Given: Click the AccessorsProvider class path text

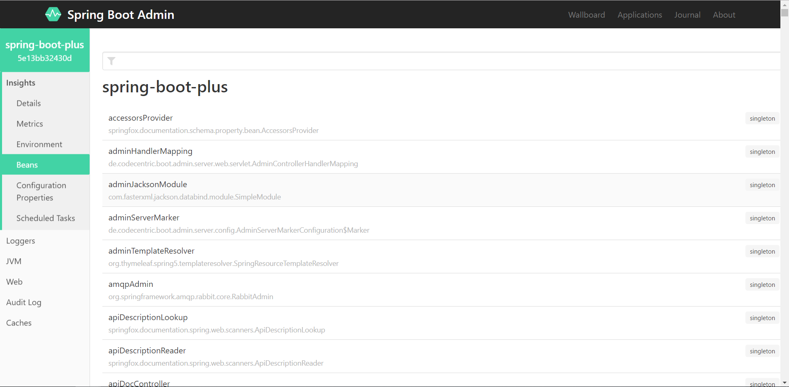Looking at the screenshot, I should [214, 131].
